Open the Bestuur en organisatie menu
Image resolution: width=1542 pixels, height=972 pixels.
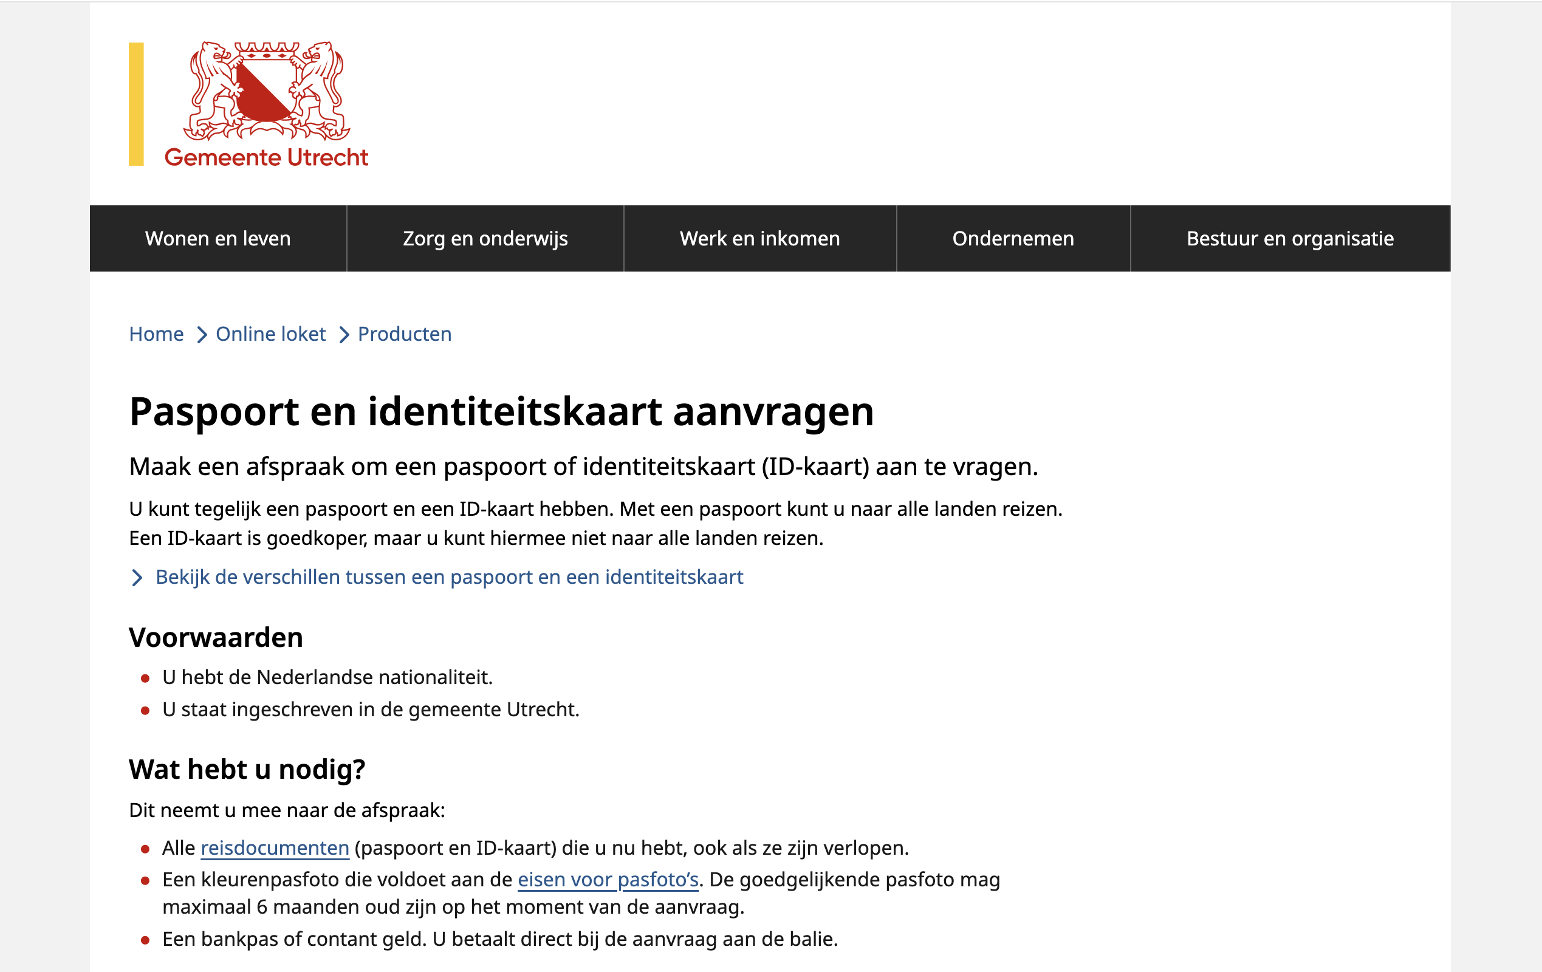[1290, 238]
